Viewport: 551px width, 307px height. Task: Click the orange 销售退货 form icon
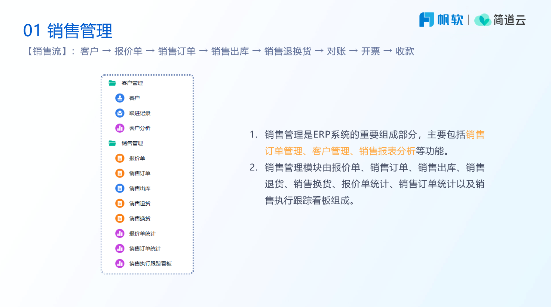120,203
